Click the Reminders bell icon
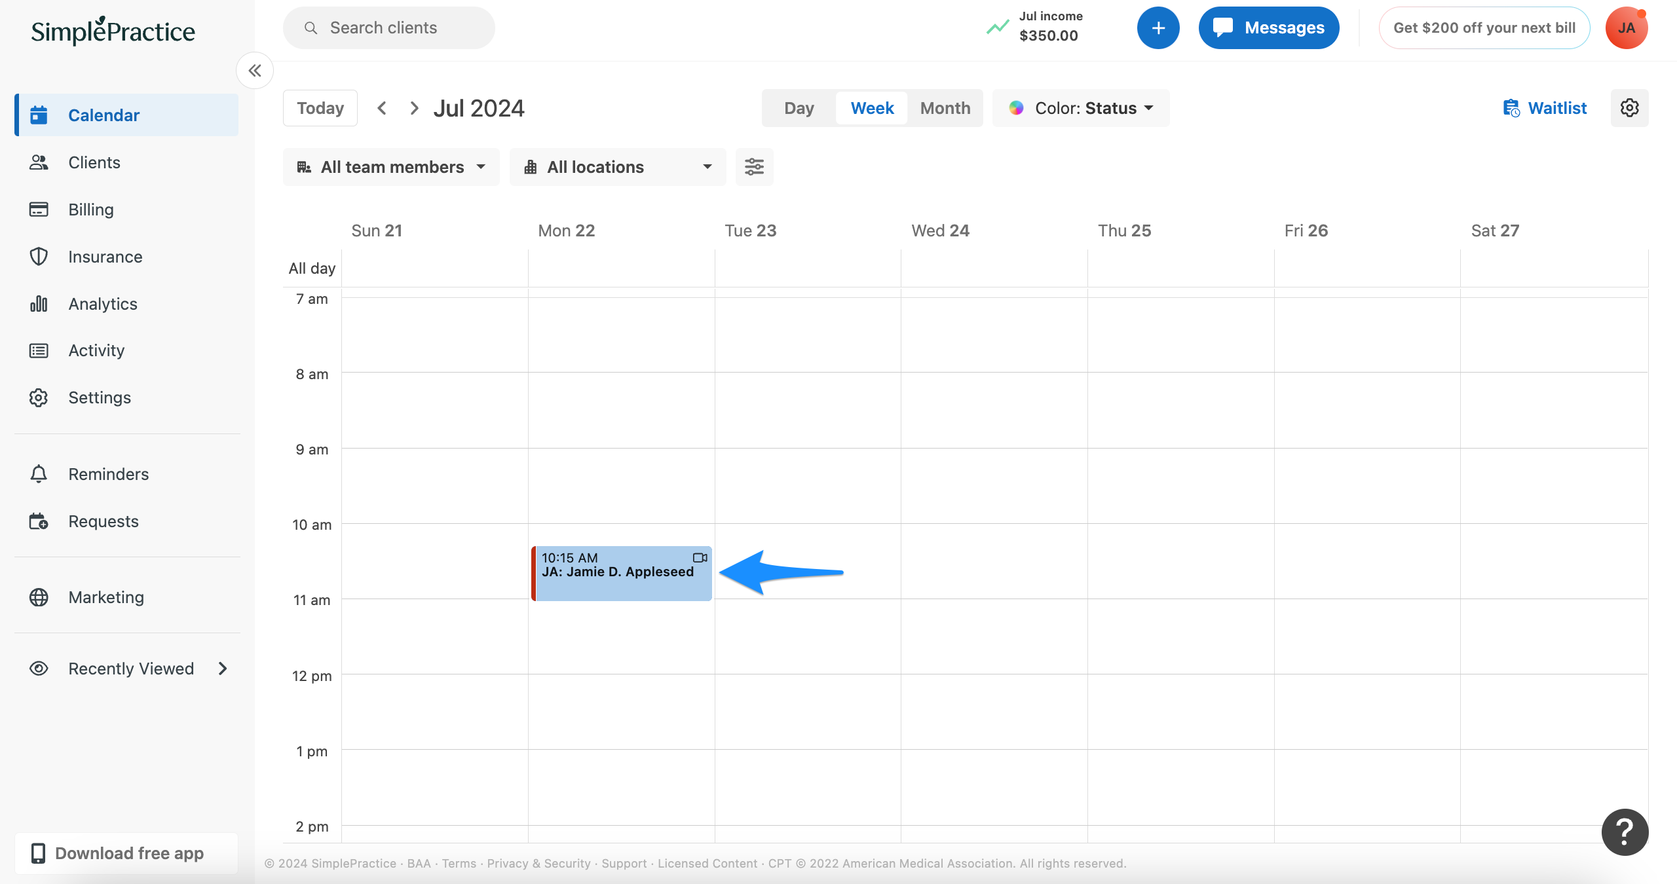 point(39,474)
